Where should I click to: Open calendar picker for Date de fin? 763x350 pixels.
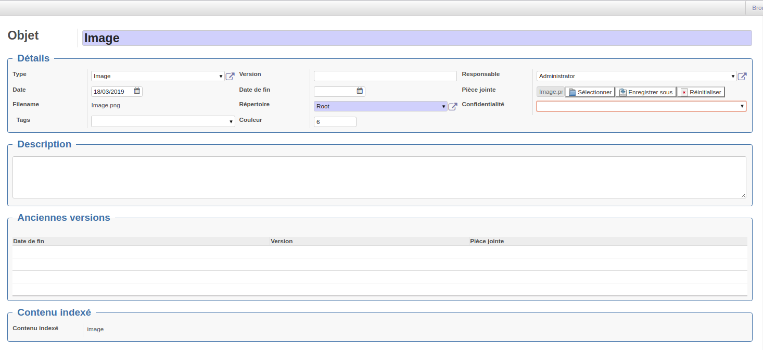coord(360,91)
